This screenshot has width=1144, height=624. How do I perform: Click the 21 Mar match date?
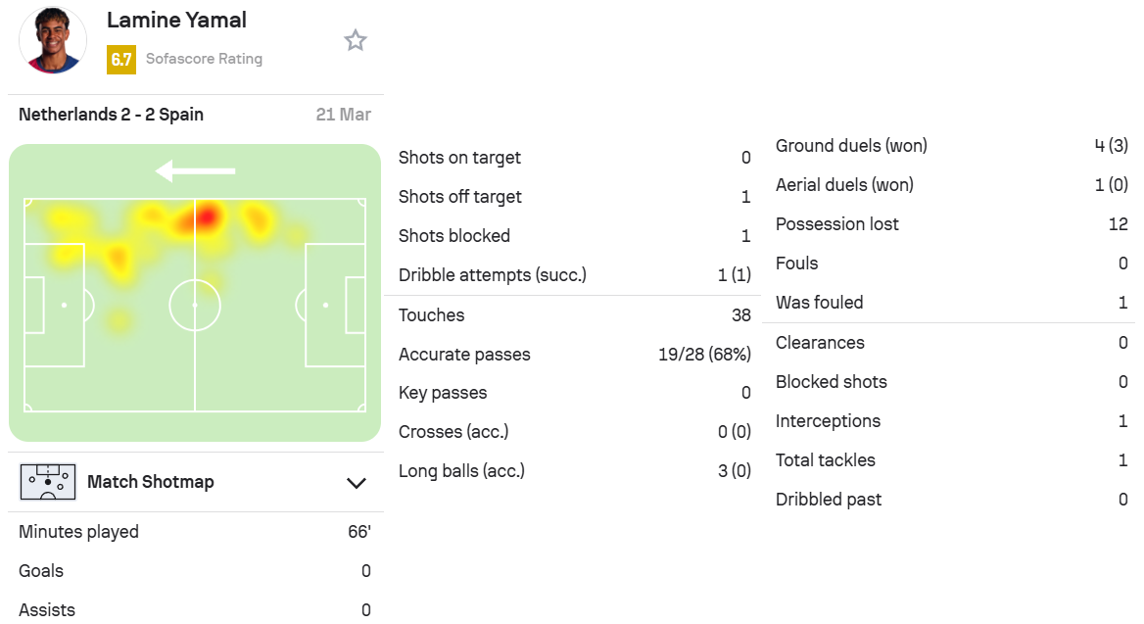pos(343,115)
